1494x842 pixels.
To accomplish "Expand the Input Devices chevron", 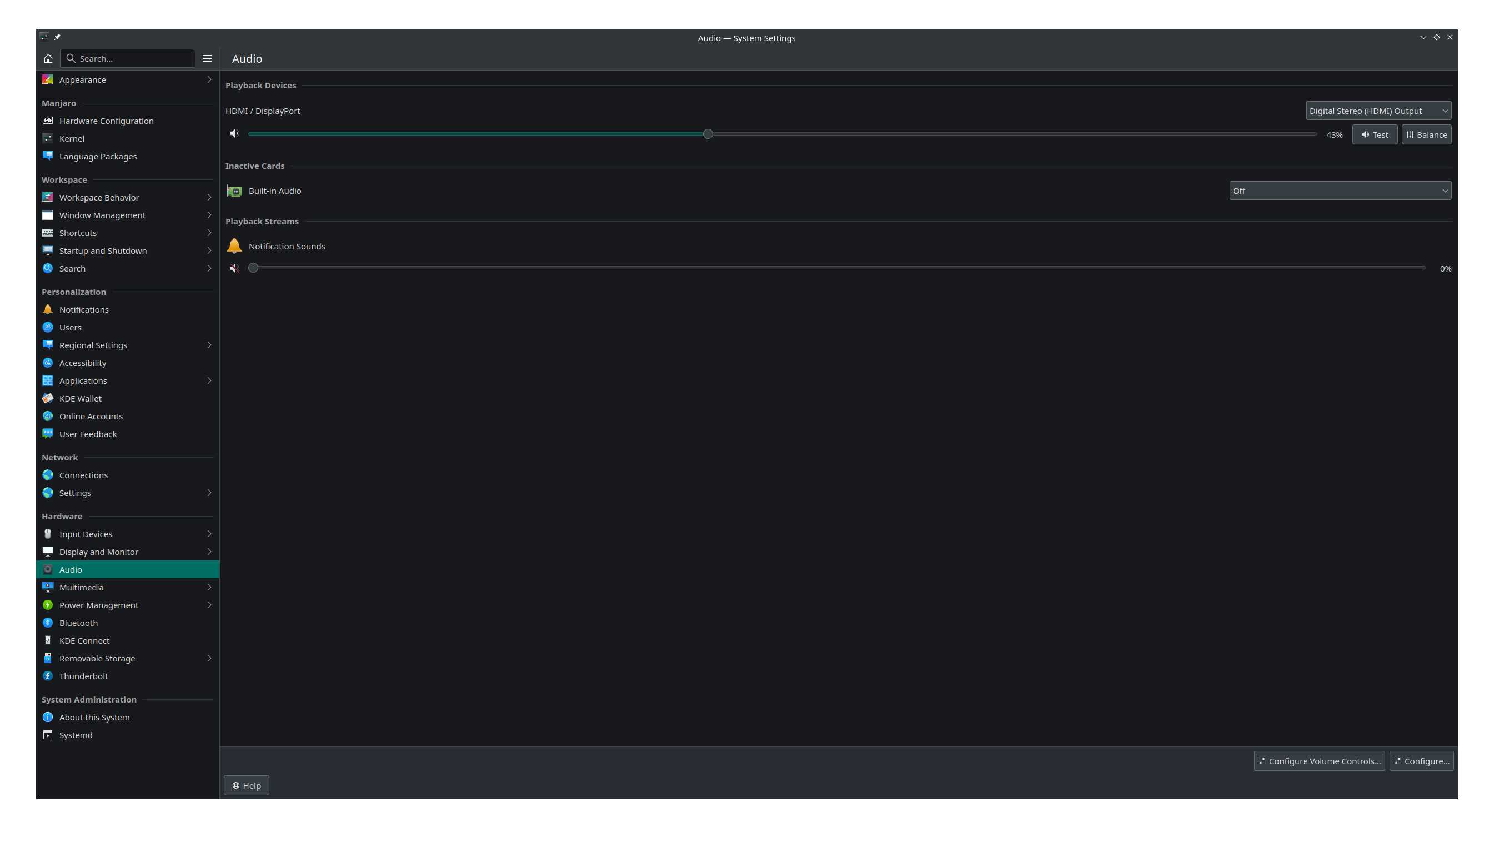I will click(x=209, y=534).
